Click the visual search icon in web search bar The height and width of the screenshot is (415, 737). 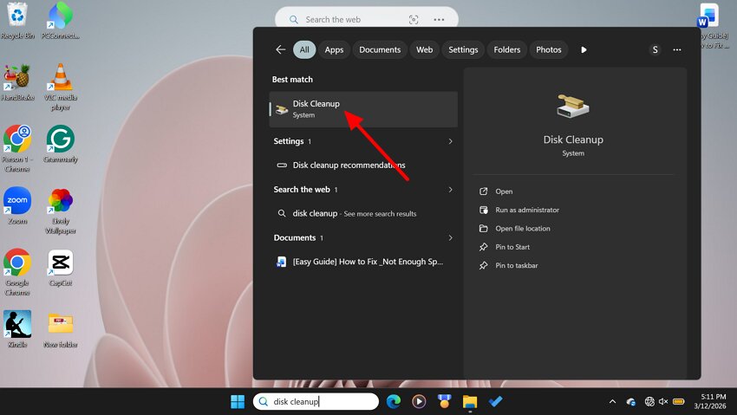click(x=413, y=20)
